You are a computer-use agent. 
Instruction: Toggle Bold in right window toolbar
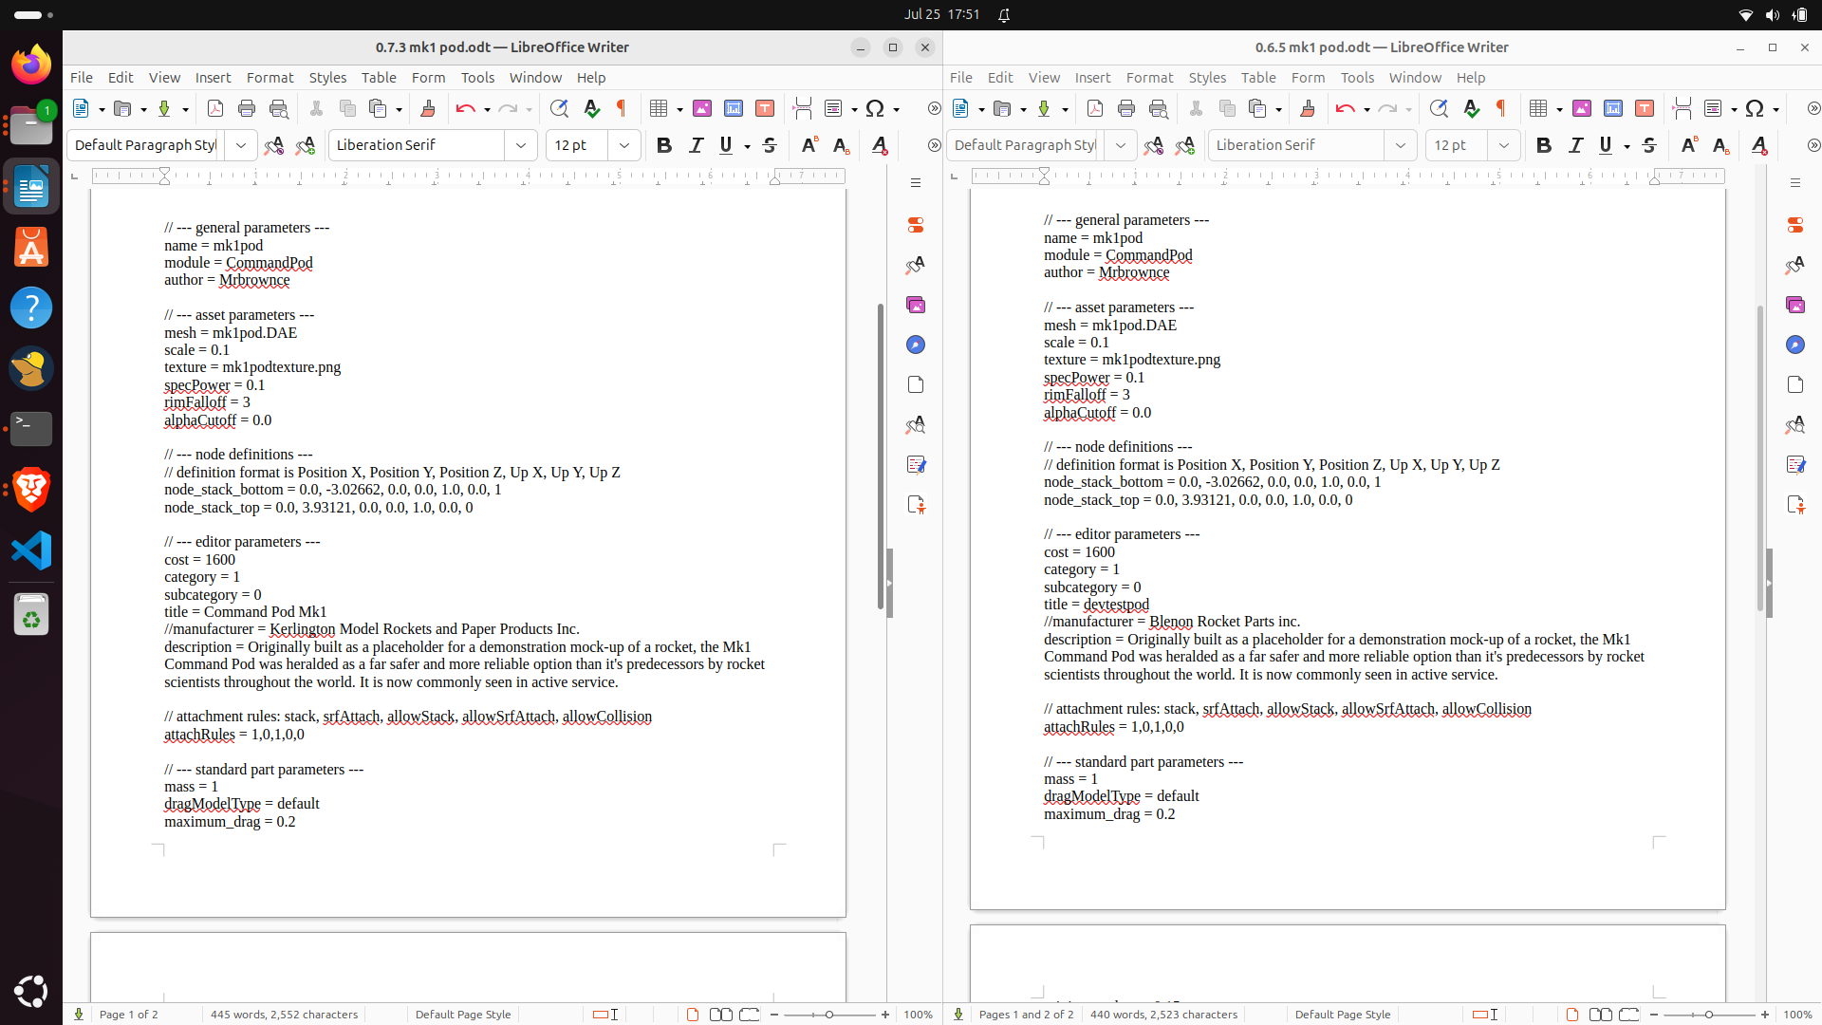tap(1544, 145)
